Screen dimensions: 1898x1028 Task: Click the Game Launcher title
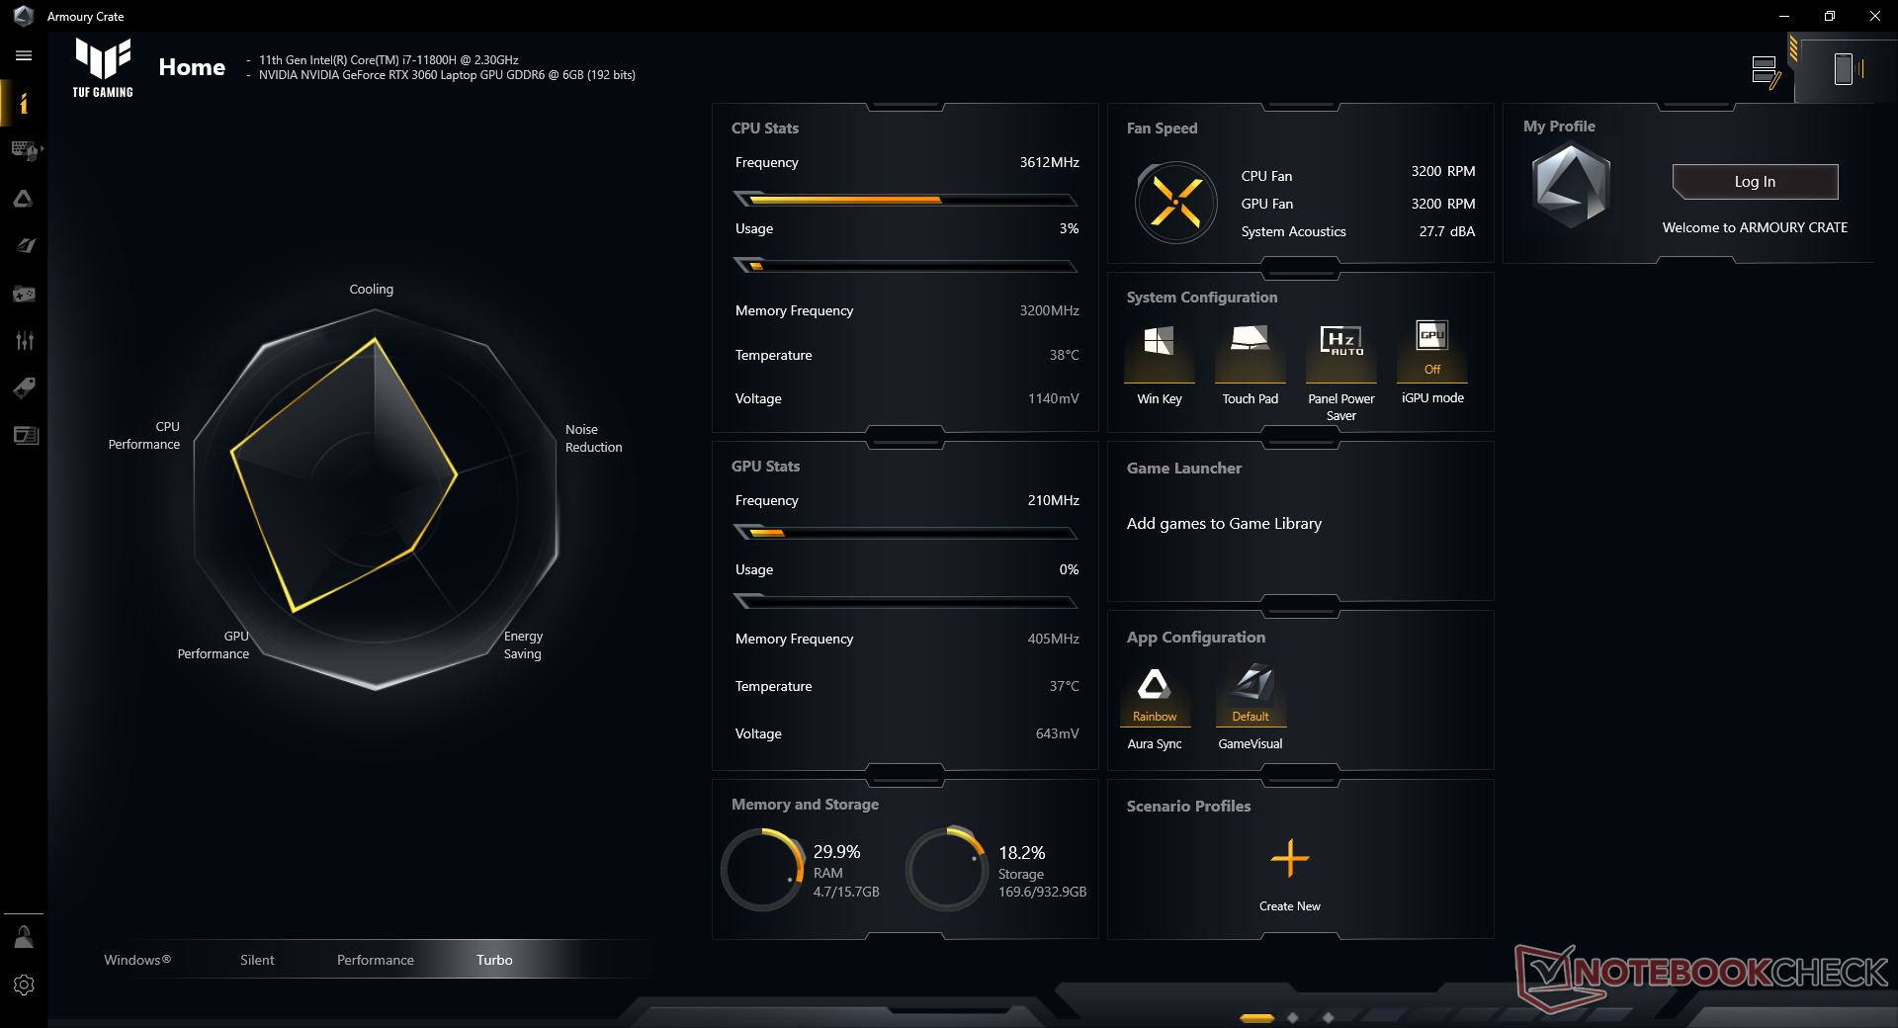pyautogui.click(x=1184, y=469)
